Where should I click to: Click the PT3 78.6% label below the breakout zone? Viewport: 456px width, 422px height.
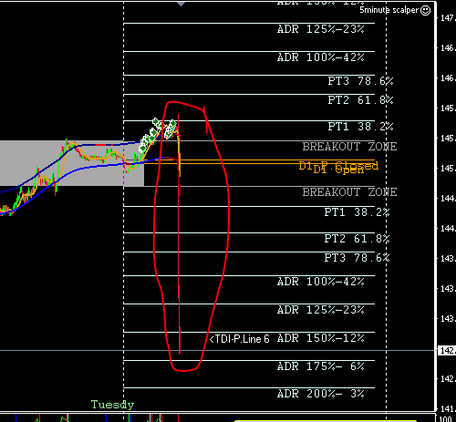(357, 258)
